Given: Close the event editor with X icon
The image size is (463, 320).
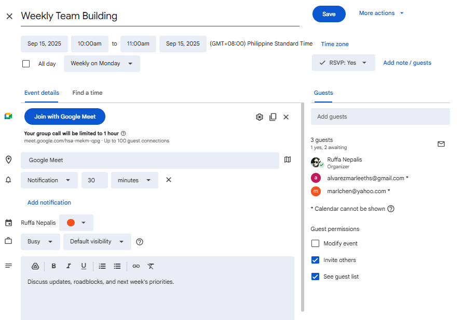Looking at the screenshot, I should 9,16.
